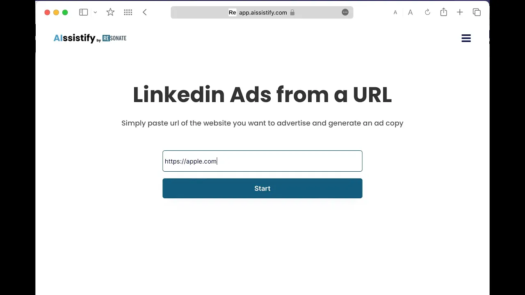This screenshot has width=525, height=295.
Task: Click the AIssistify logo
Action: click(x=74, y=38)
